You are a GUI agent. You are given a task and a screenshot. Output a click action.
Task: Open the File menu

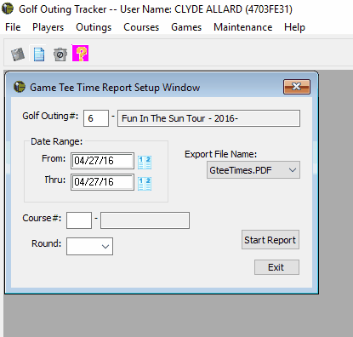click(13, 27)
